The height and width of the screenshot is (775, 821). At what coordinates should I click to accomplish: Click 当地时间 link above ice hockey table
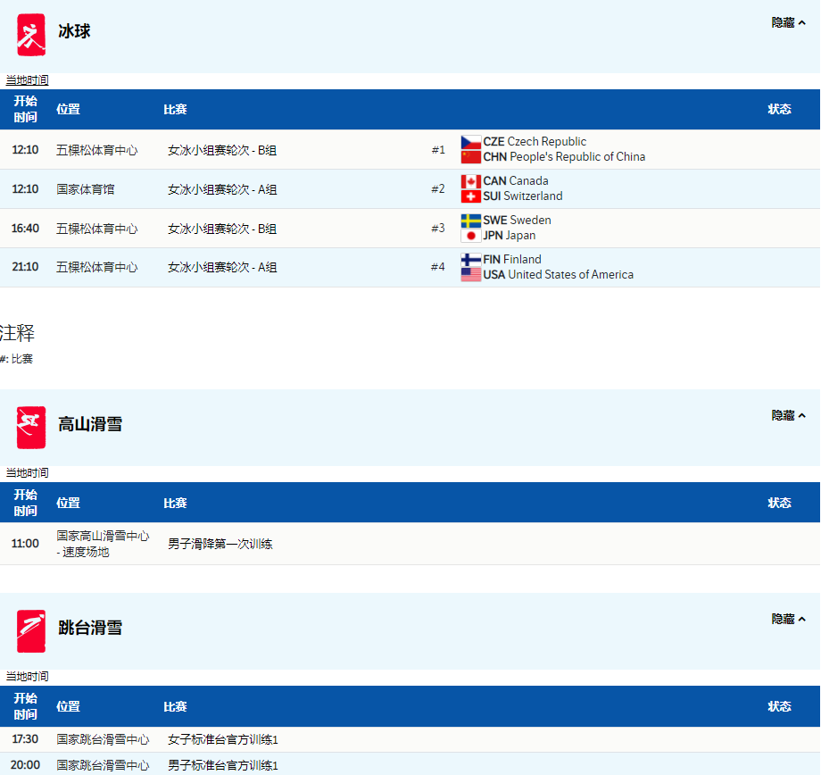27,80
